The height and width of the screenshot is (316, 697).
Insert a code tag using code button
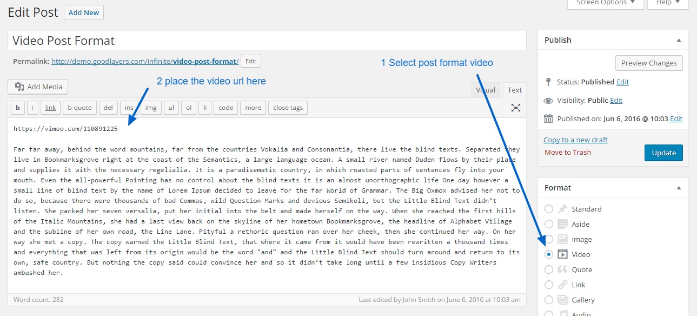[x=226, y=108]
